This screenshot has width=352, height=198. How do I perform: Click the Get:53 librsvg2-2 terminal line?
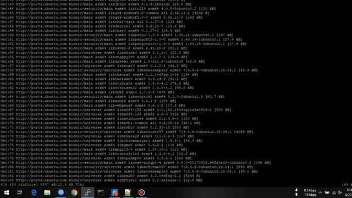click(94, 48)
